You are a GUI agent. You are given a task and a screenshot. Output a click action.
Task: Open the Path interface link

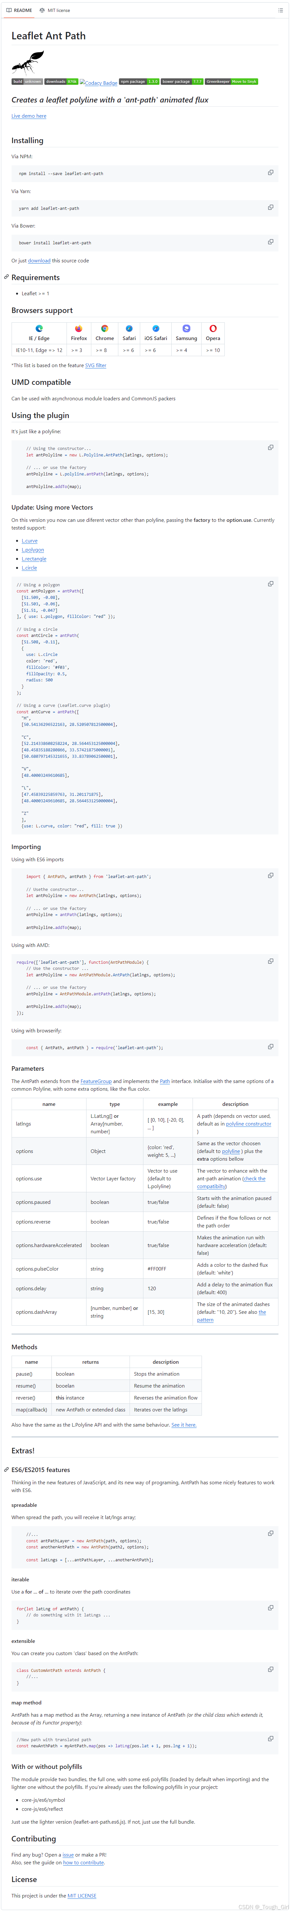[x=164, y=1081]
